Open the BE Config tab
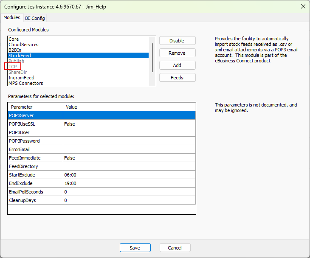This screenshot has height=258, width=310. [35, 18]
